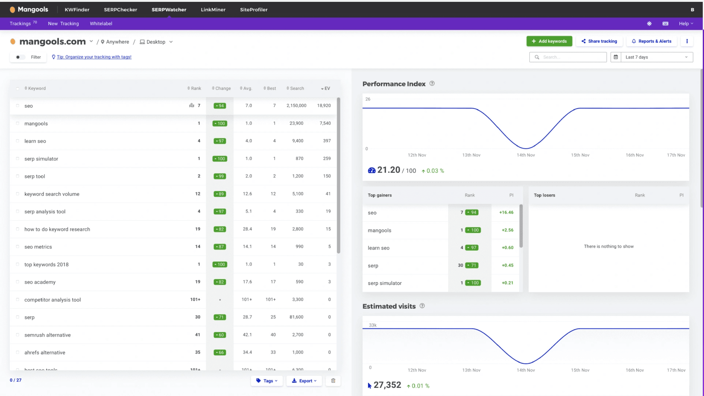The width and height of the screenshot is (704, 396).
Task: Click the trash delete icon
Action: click(x=333, y=381)
